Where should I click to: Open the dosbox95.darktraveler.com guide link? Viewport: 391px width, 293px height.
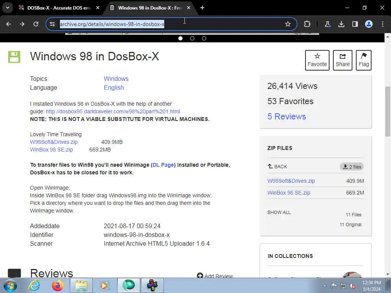coord(113,111)
